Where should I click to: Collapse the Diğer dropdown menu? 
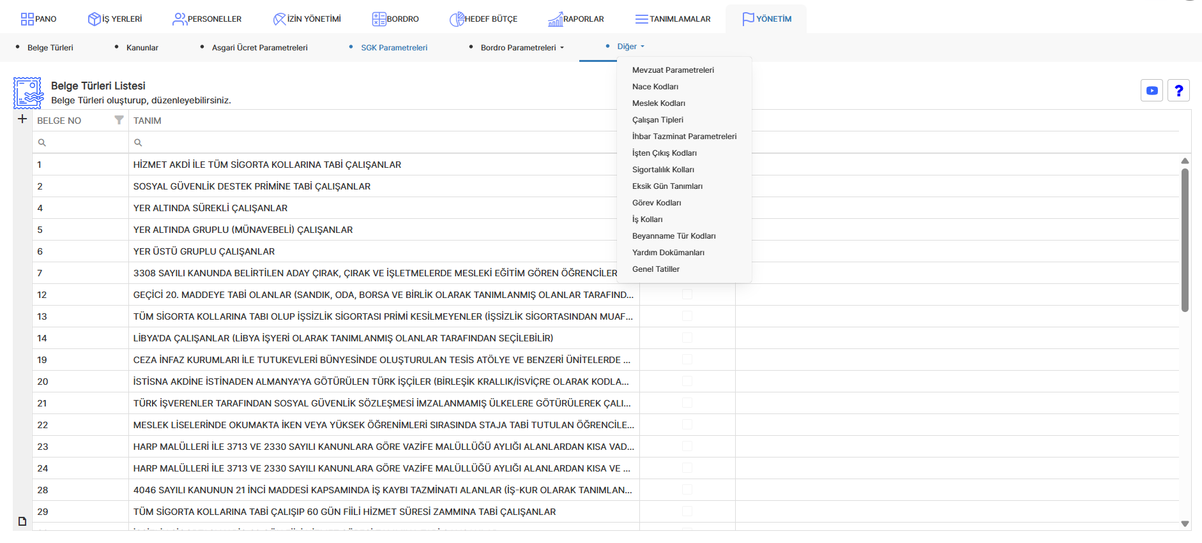pos(631,47)
